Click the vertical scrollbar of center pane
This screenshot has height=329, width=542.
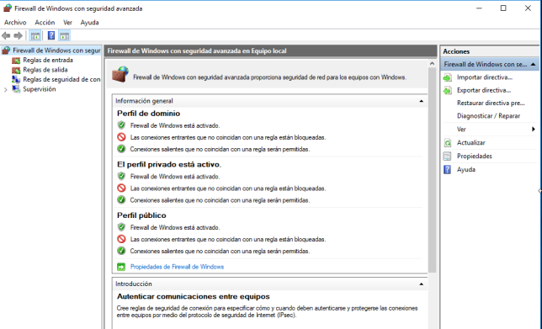click(x=432, y=169)
